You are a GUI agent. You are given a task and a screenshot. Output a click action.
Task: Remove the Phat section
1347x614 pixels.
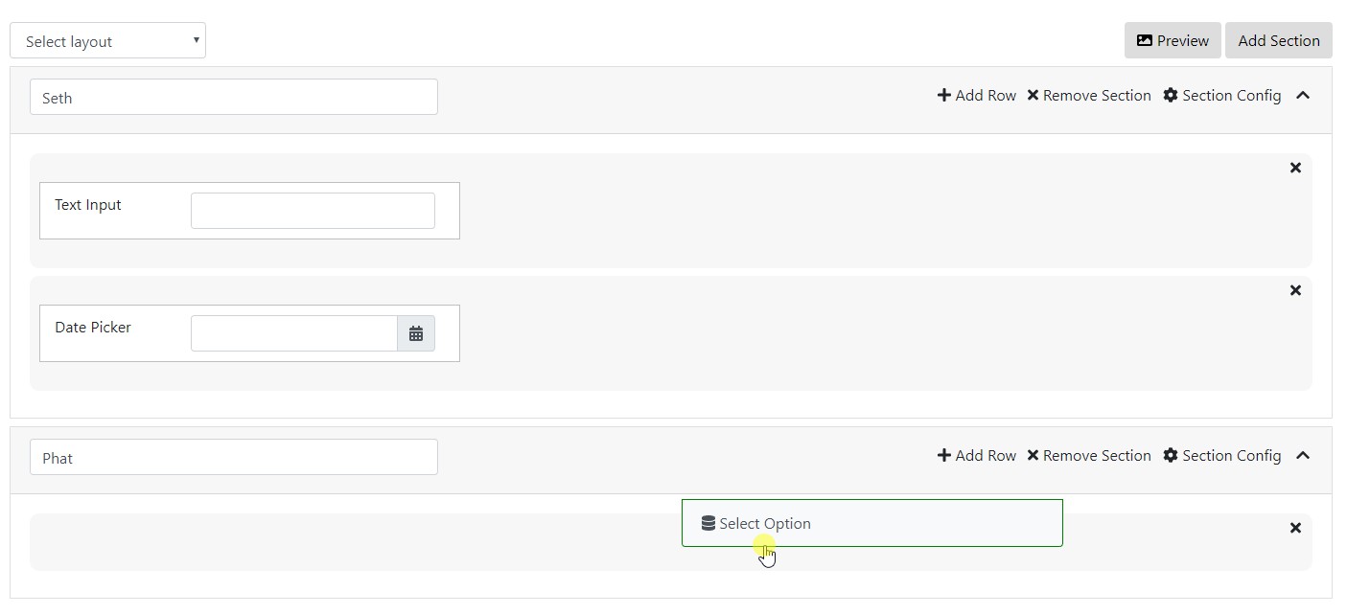[1089, 456]
